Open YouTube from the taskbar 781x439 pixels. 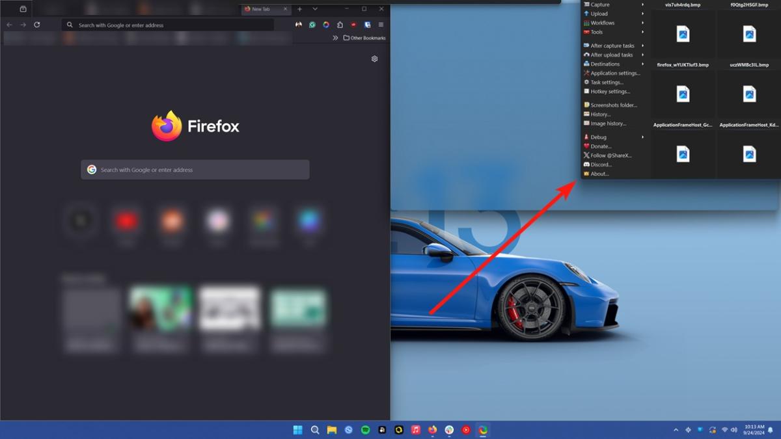(x=467, y=430)
